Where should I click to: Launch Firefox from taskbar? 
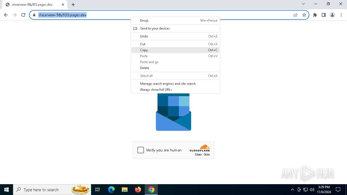click(138, 190)
